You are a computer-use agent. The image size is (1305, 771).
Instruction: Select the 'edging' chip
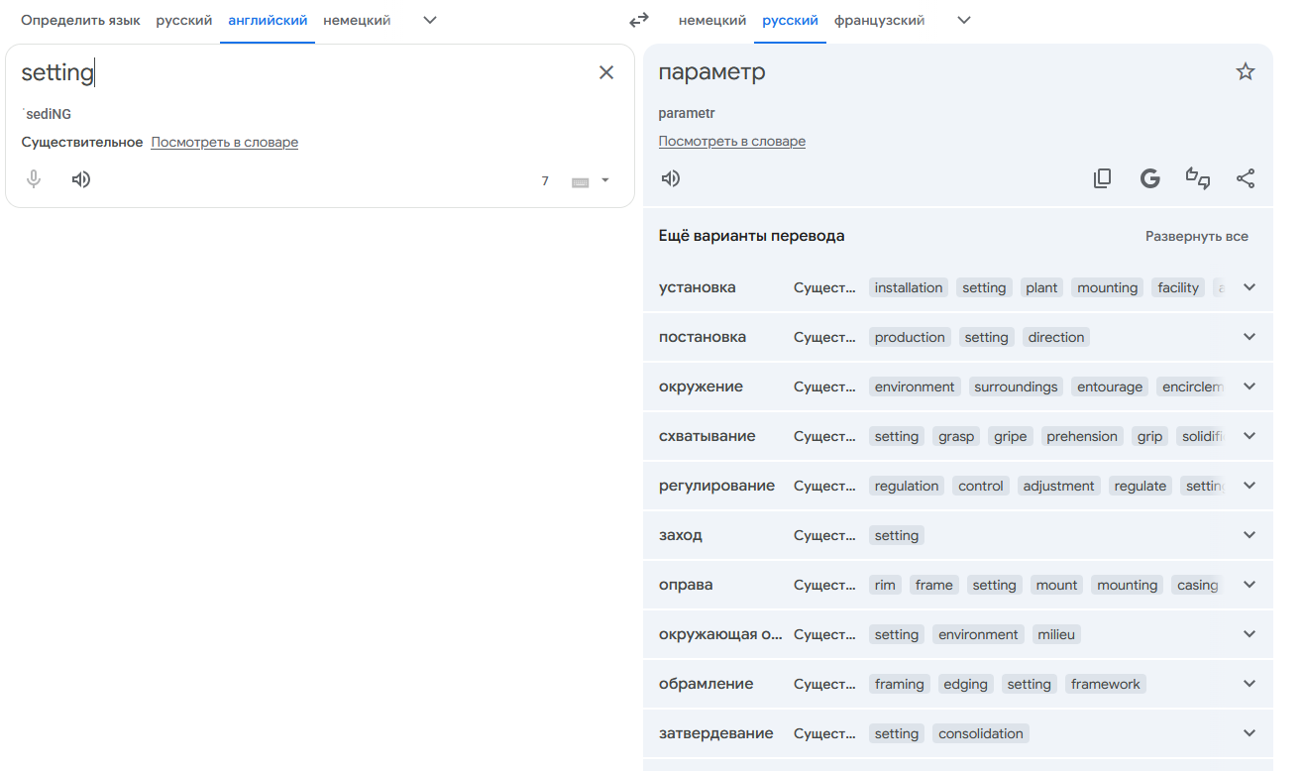click(x=966, y=684)
